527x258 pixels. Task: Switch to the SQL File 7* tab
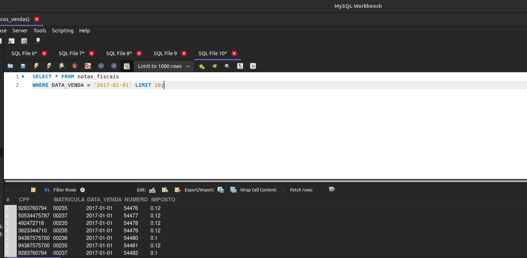tap(71, 53)
